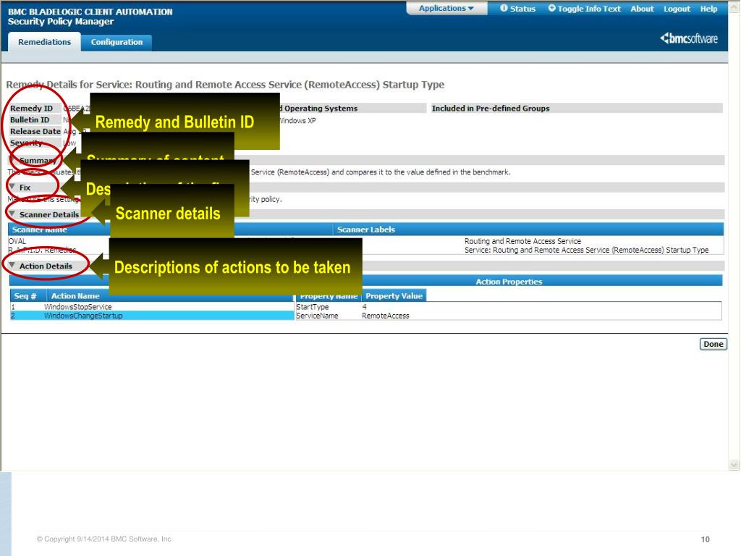
Task: Click the Action Name column header
Action: [170, 296]
